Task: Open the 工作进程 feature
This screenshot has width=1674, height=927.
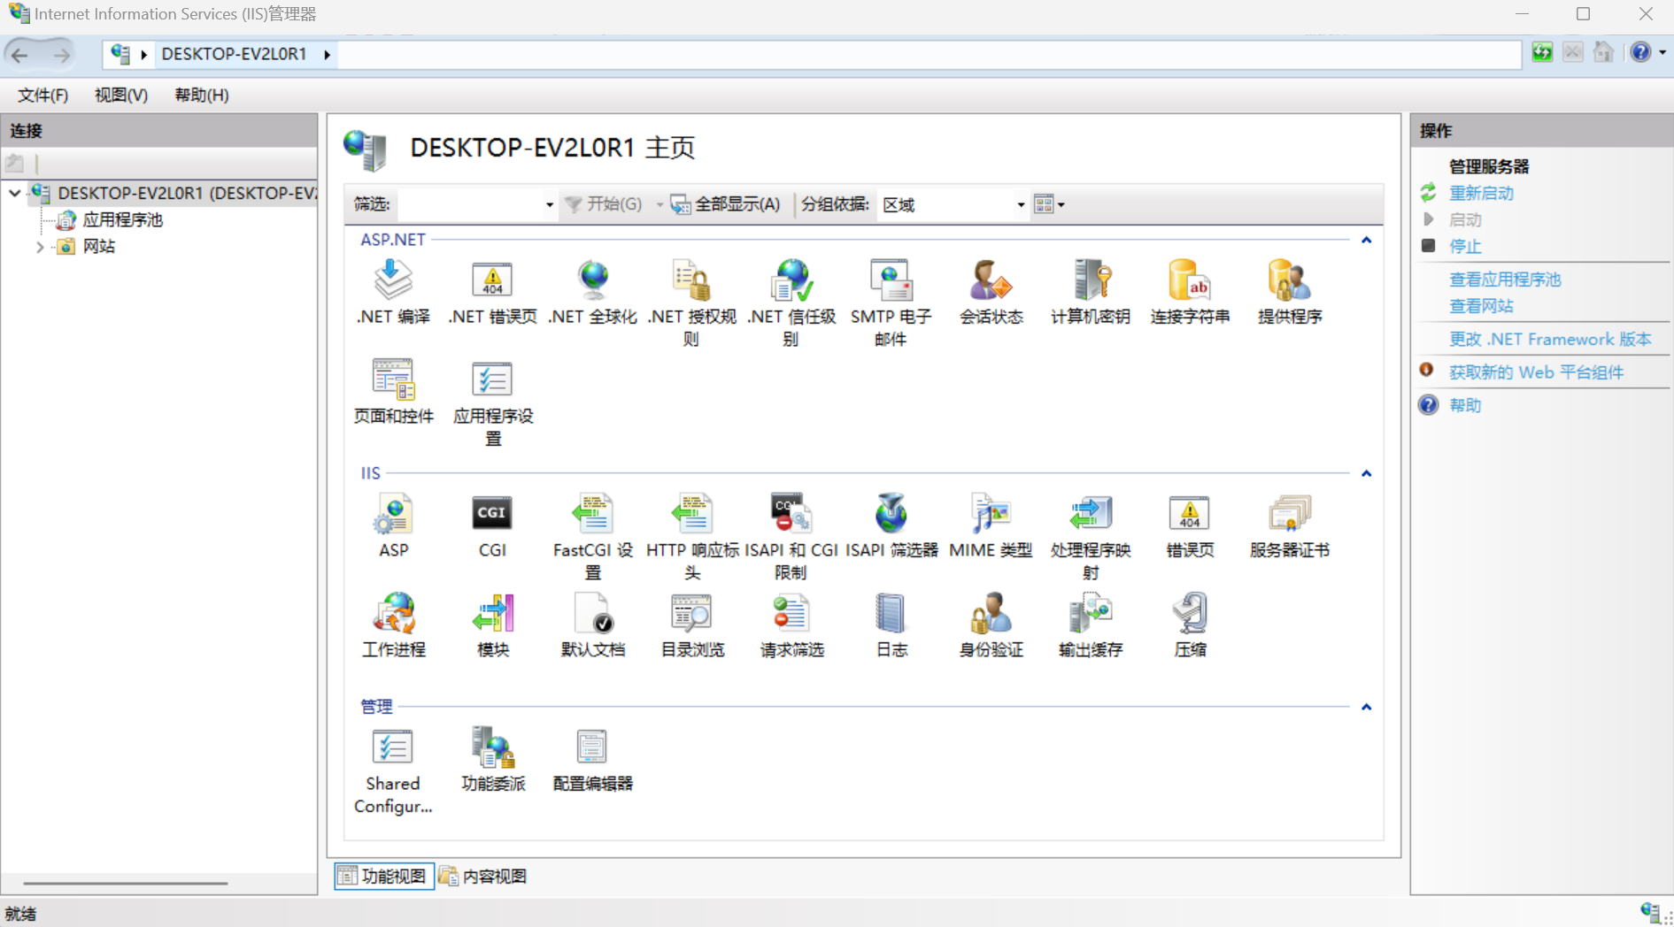Action: (393, 625)
